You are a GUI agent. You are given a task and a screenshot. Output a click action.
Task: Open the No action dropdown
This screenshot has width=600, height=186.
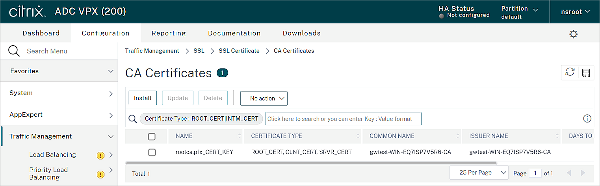tap(264, 99)
